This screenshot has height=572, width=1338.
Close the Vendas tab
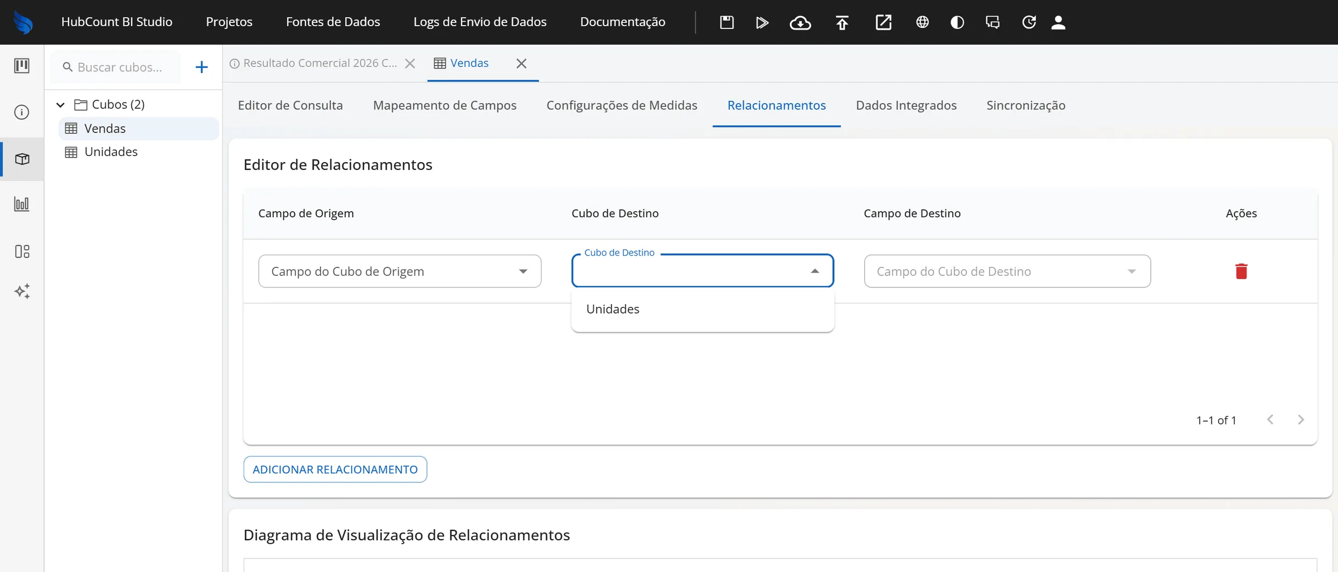[521, 63]
